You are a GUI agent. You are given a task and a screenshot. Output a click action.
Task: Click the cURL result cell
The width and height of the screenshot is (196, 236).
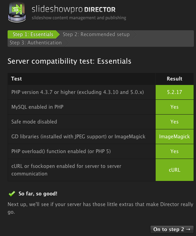tap(175, 170)
